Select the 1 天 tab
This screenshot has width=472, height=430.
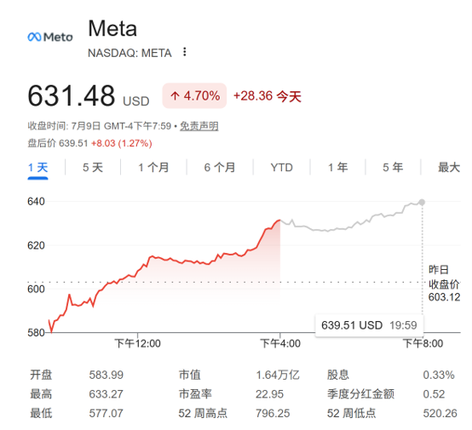38,167
